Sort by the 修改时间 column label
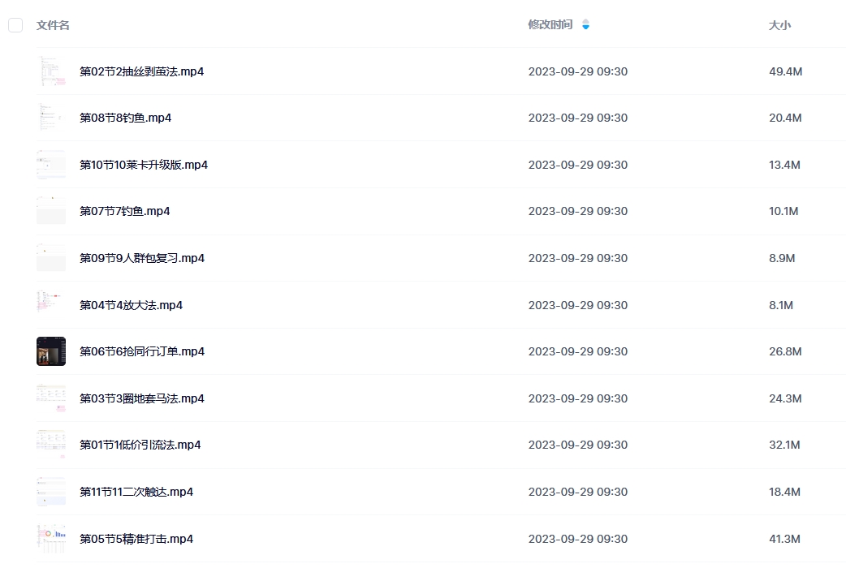The height and width of the screenshot is (568, 846). pyautogui.click(x=550, y=25)
